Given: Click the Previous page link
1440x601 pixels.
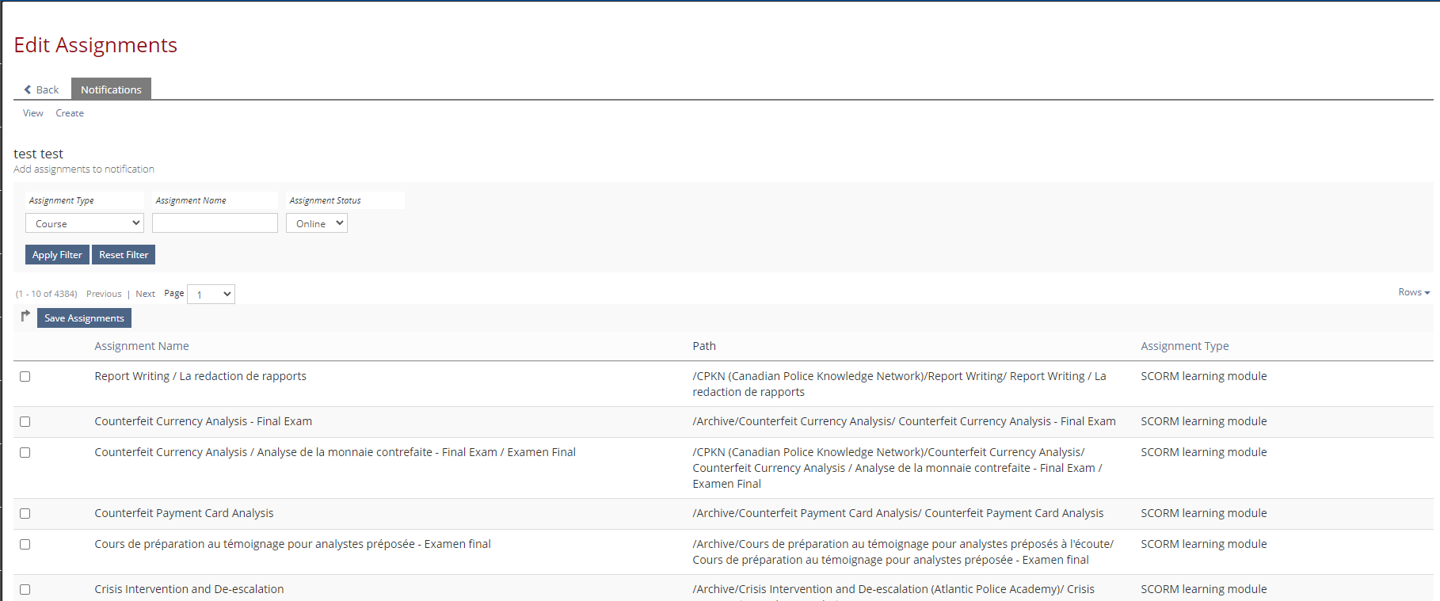Looking at the screenshot, I should click(x=104, y=294).
